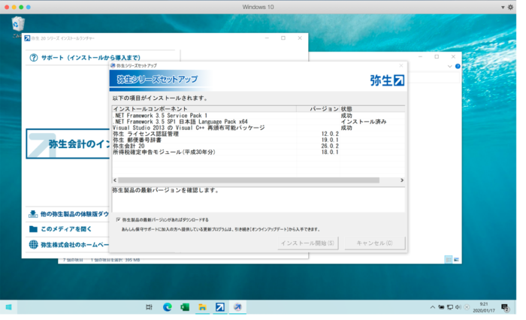Screen dimensions: 526x320
Task: Select the 弥生 郵便番号辞書 row
Action: pyautogui.click(x=258, y=140)
